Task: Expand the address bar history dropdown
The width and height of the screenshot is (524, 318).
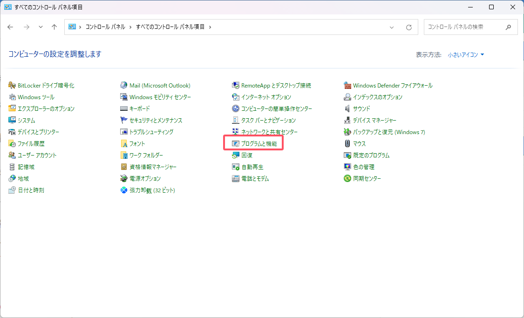Action: (391, 27)
